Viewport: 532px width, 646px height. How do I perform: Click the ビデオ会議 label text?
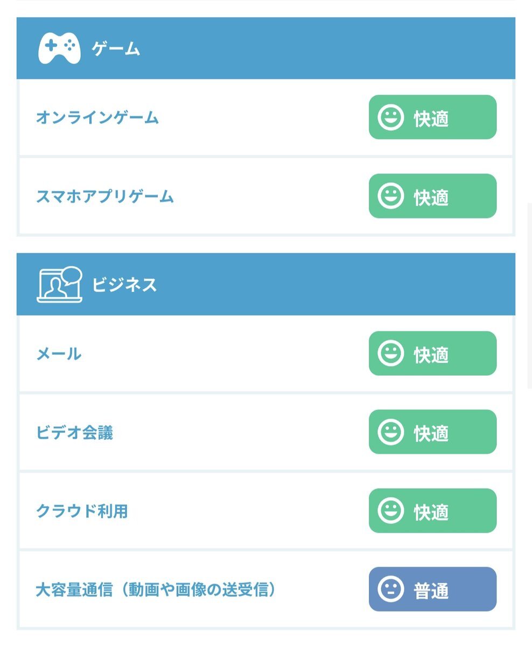[74, 432]
